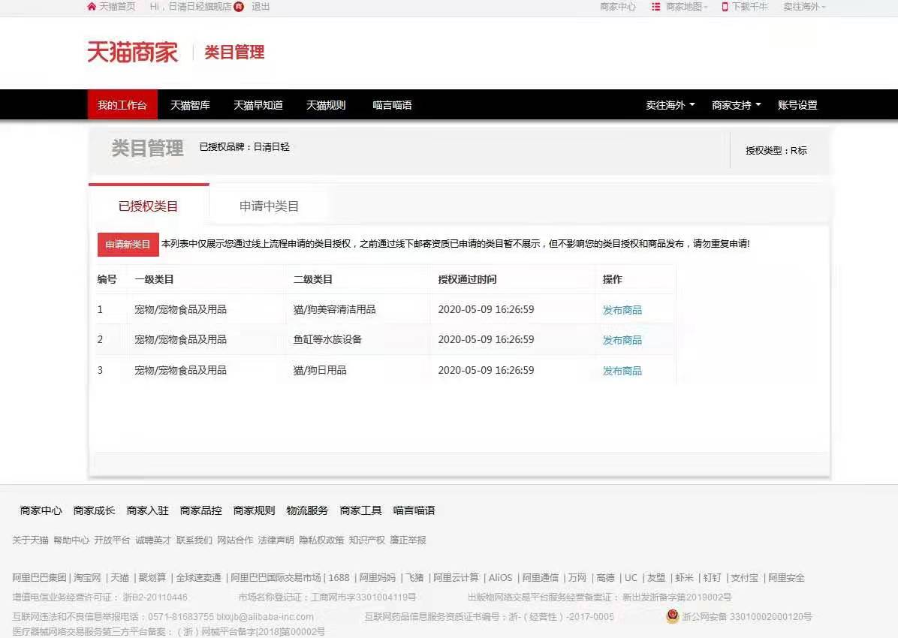Screen dimensions: 898x638
Task: Choose 喵言喵语 in the black navigation bar
Action: click(392, 105)
